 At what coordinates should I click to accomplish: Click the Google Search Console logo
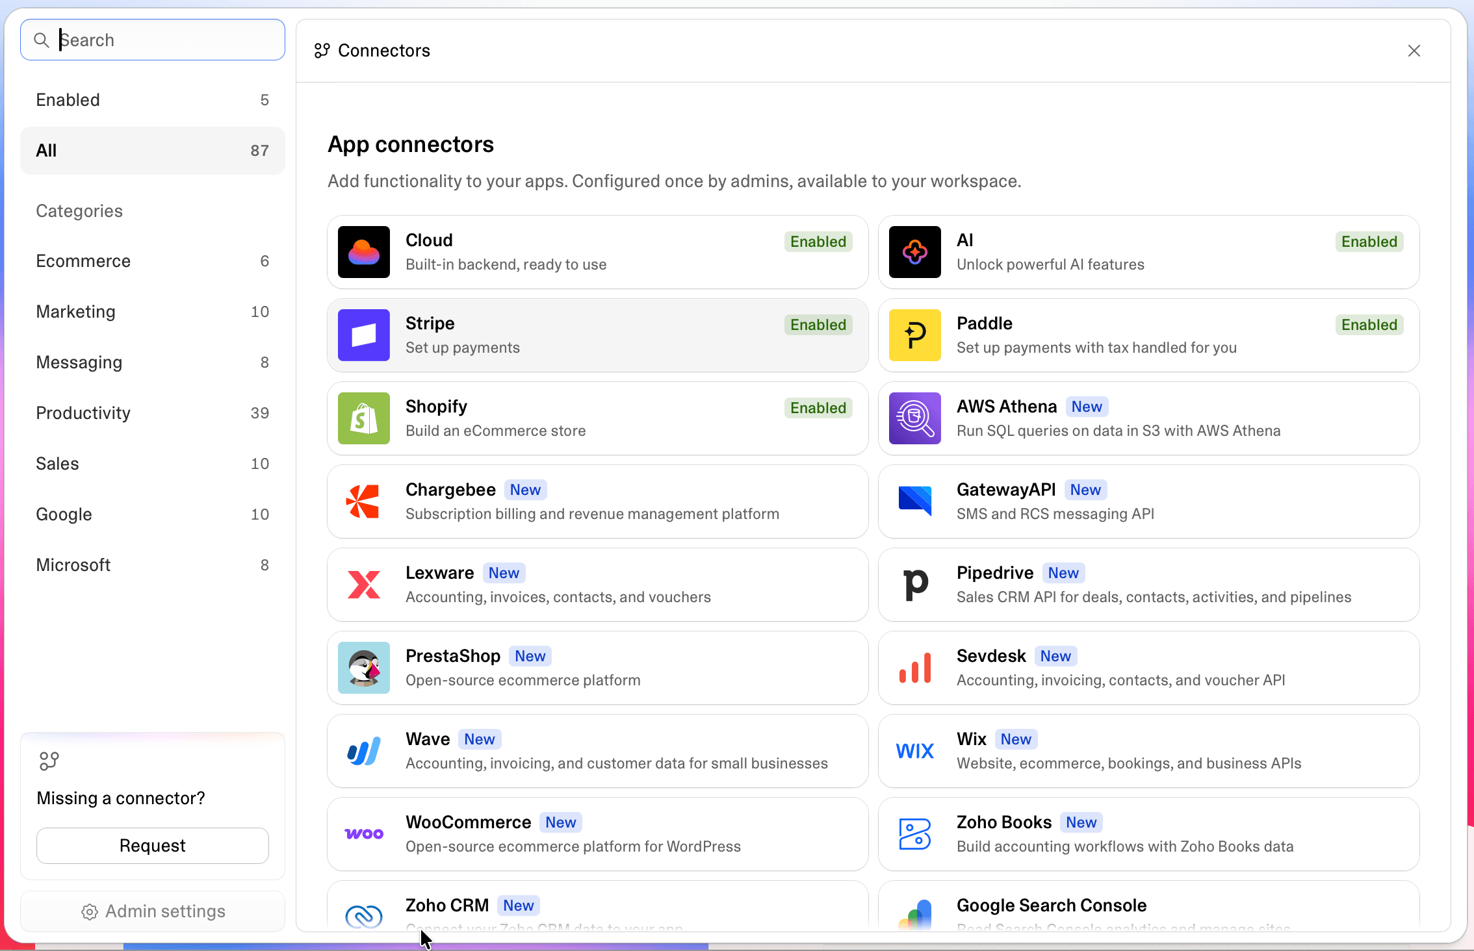click(915, 915)
